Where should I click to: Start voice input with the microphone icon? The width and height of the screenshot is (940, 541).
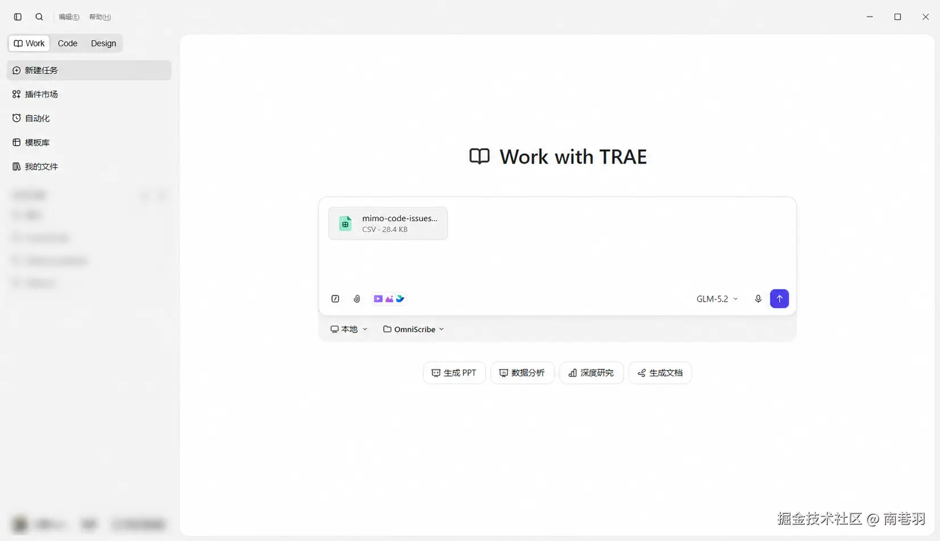758,299
